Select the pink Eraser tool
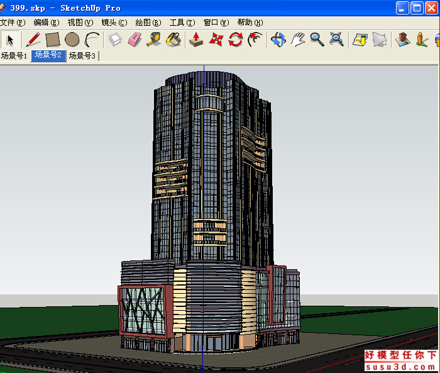This screenshot has width=440, height=373. click(x=135, y=40)
